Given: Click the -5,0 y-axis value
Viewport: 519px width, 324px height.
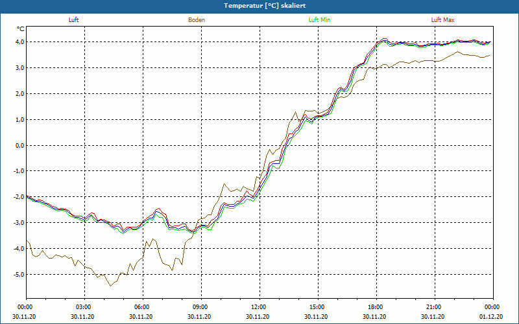Looking at the screenshot, I should point(19,274).
